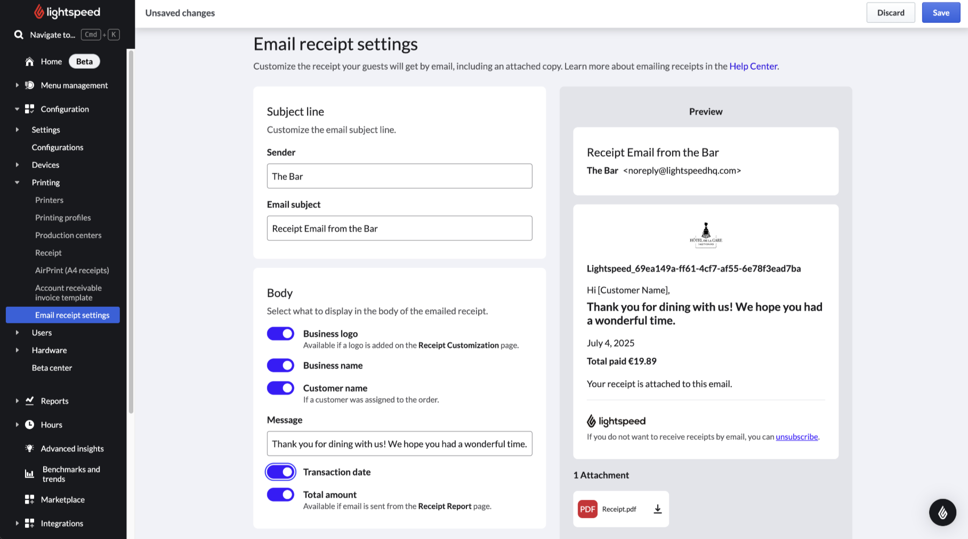Click the Marketplace icon in sidebar

click(29, 500)
